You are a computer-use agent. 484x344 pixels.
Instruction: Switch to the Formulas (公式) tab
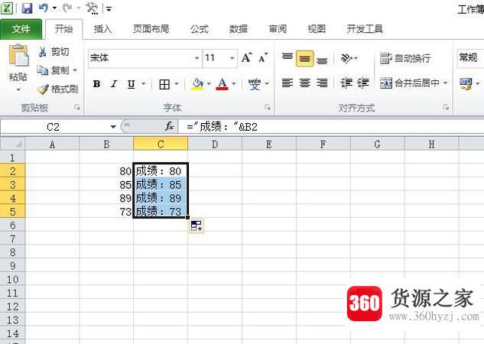[x=200, y=29]
